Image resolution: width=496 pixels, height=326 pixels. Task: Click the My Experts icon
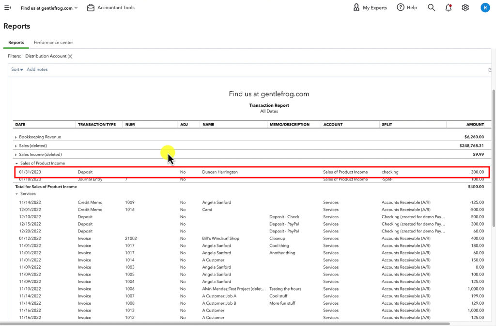point(356,7)
